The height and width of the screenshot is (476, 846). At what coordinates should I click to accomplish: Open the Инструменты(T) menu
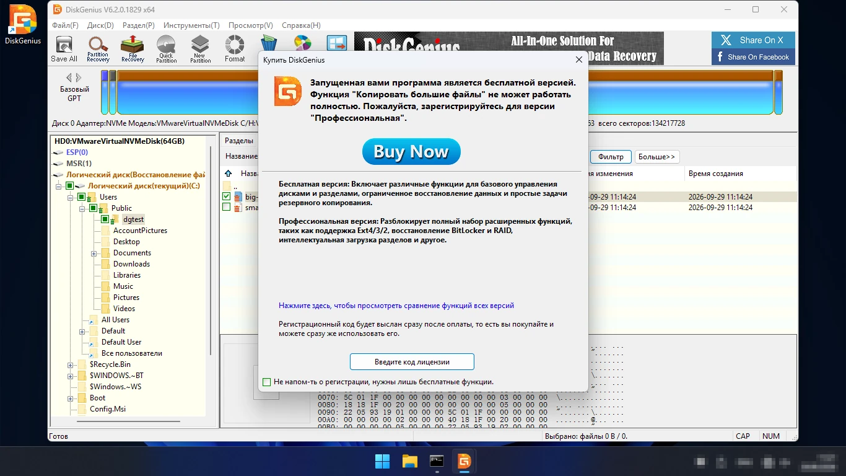coord(191,25)
